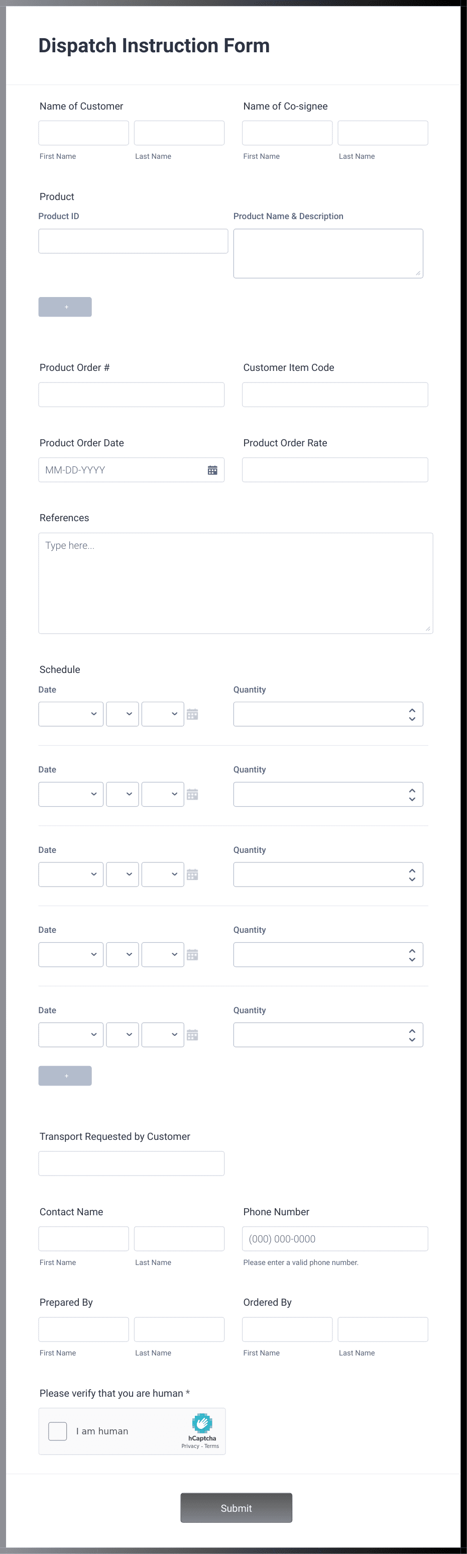Open the hCaptcha Terms link

(211, 1446)
